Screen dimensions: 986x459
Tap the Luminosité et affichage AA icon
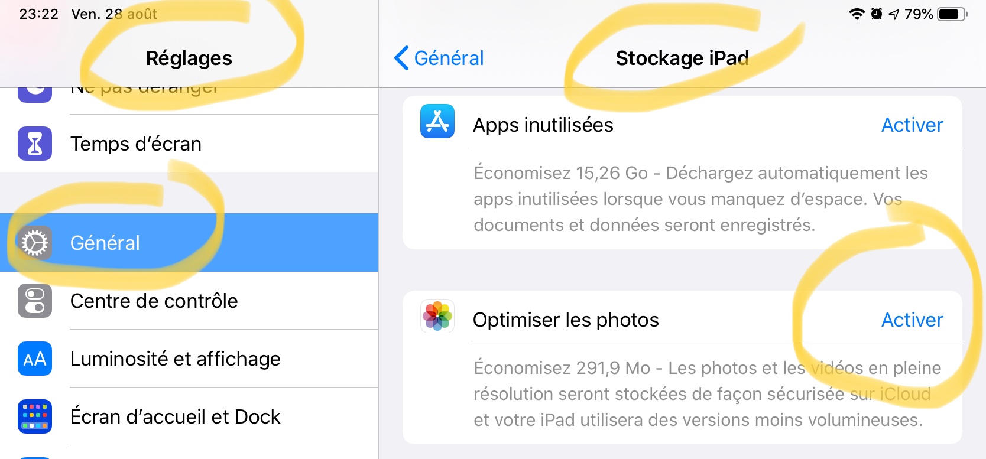(x=35, y=359)
